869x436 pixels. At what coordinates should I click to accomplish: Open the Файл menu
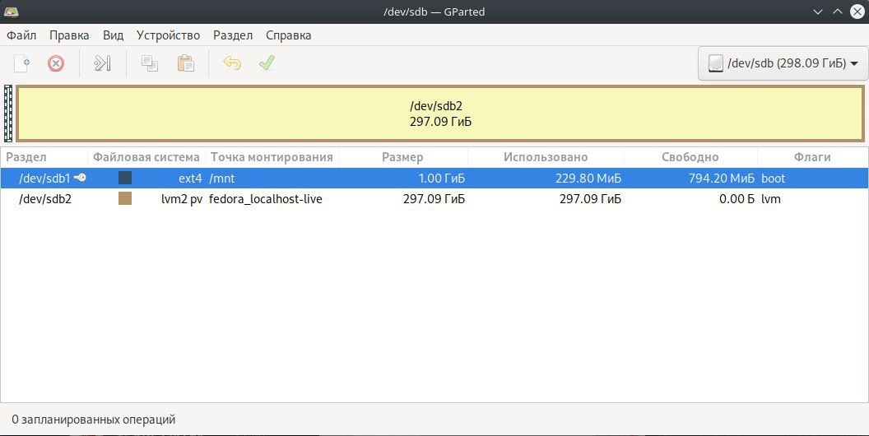point(21,35)
